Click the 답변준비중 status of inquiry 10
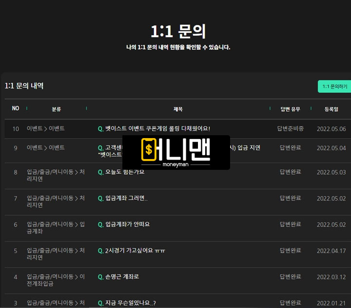 [291, 129]
